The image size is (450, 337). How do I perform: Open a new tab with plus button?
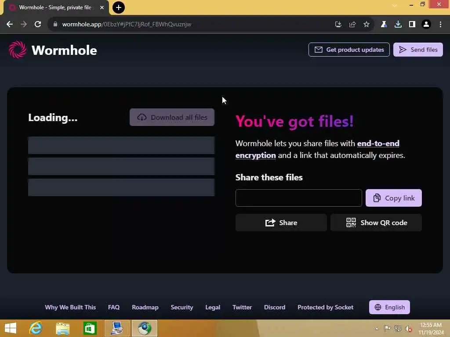click(119, 7)
